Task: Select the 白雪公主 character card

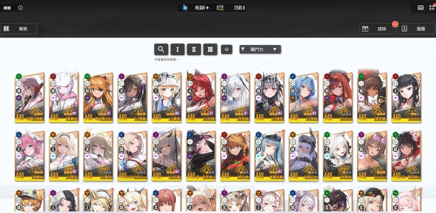Action: (x=303, y=156)
